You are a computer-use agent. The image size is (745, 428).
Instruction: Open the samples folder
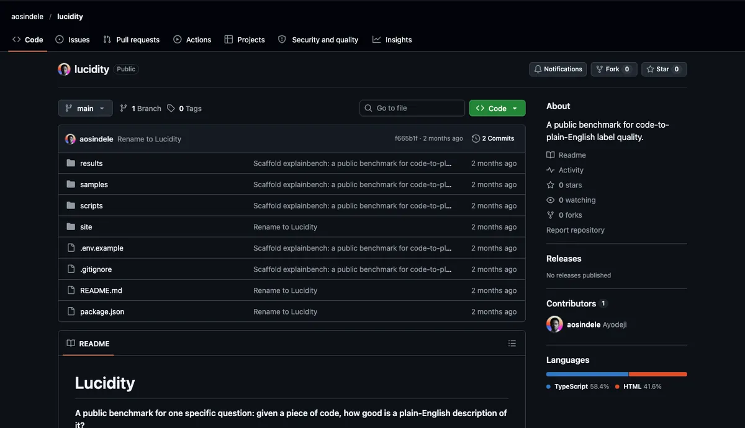94,185
